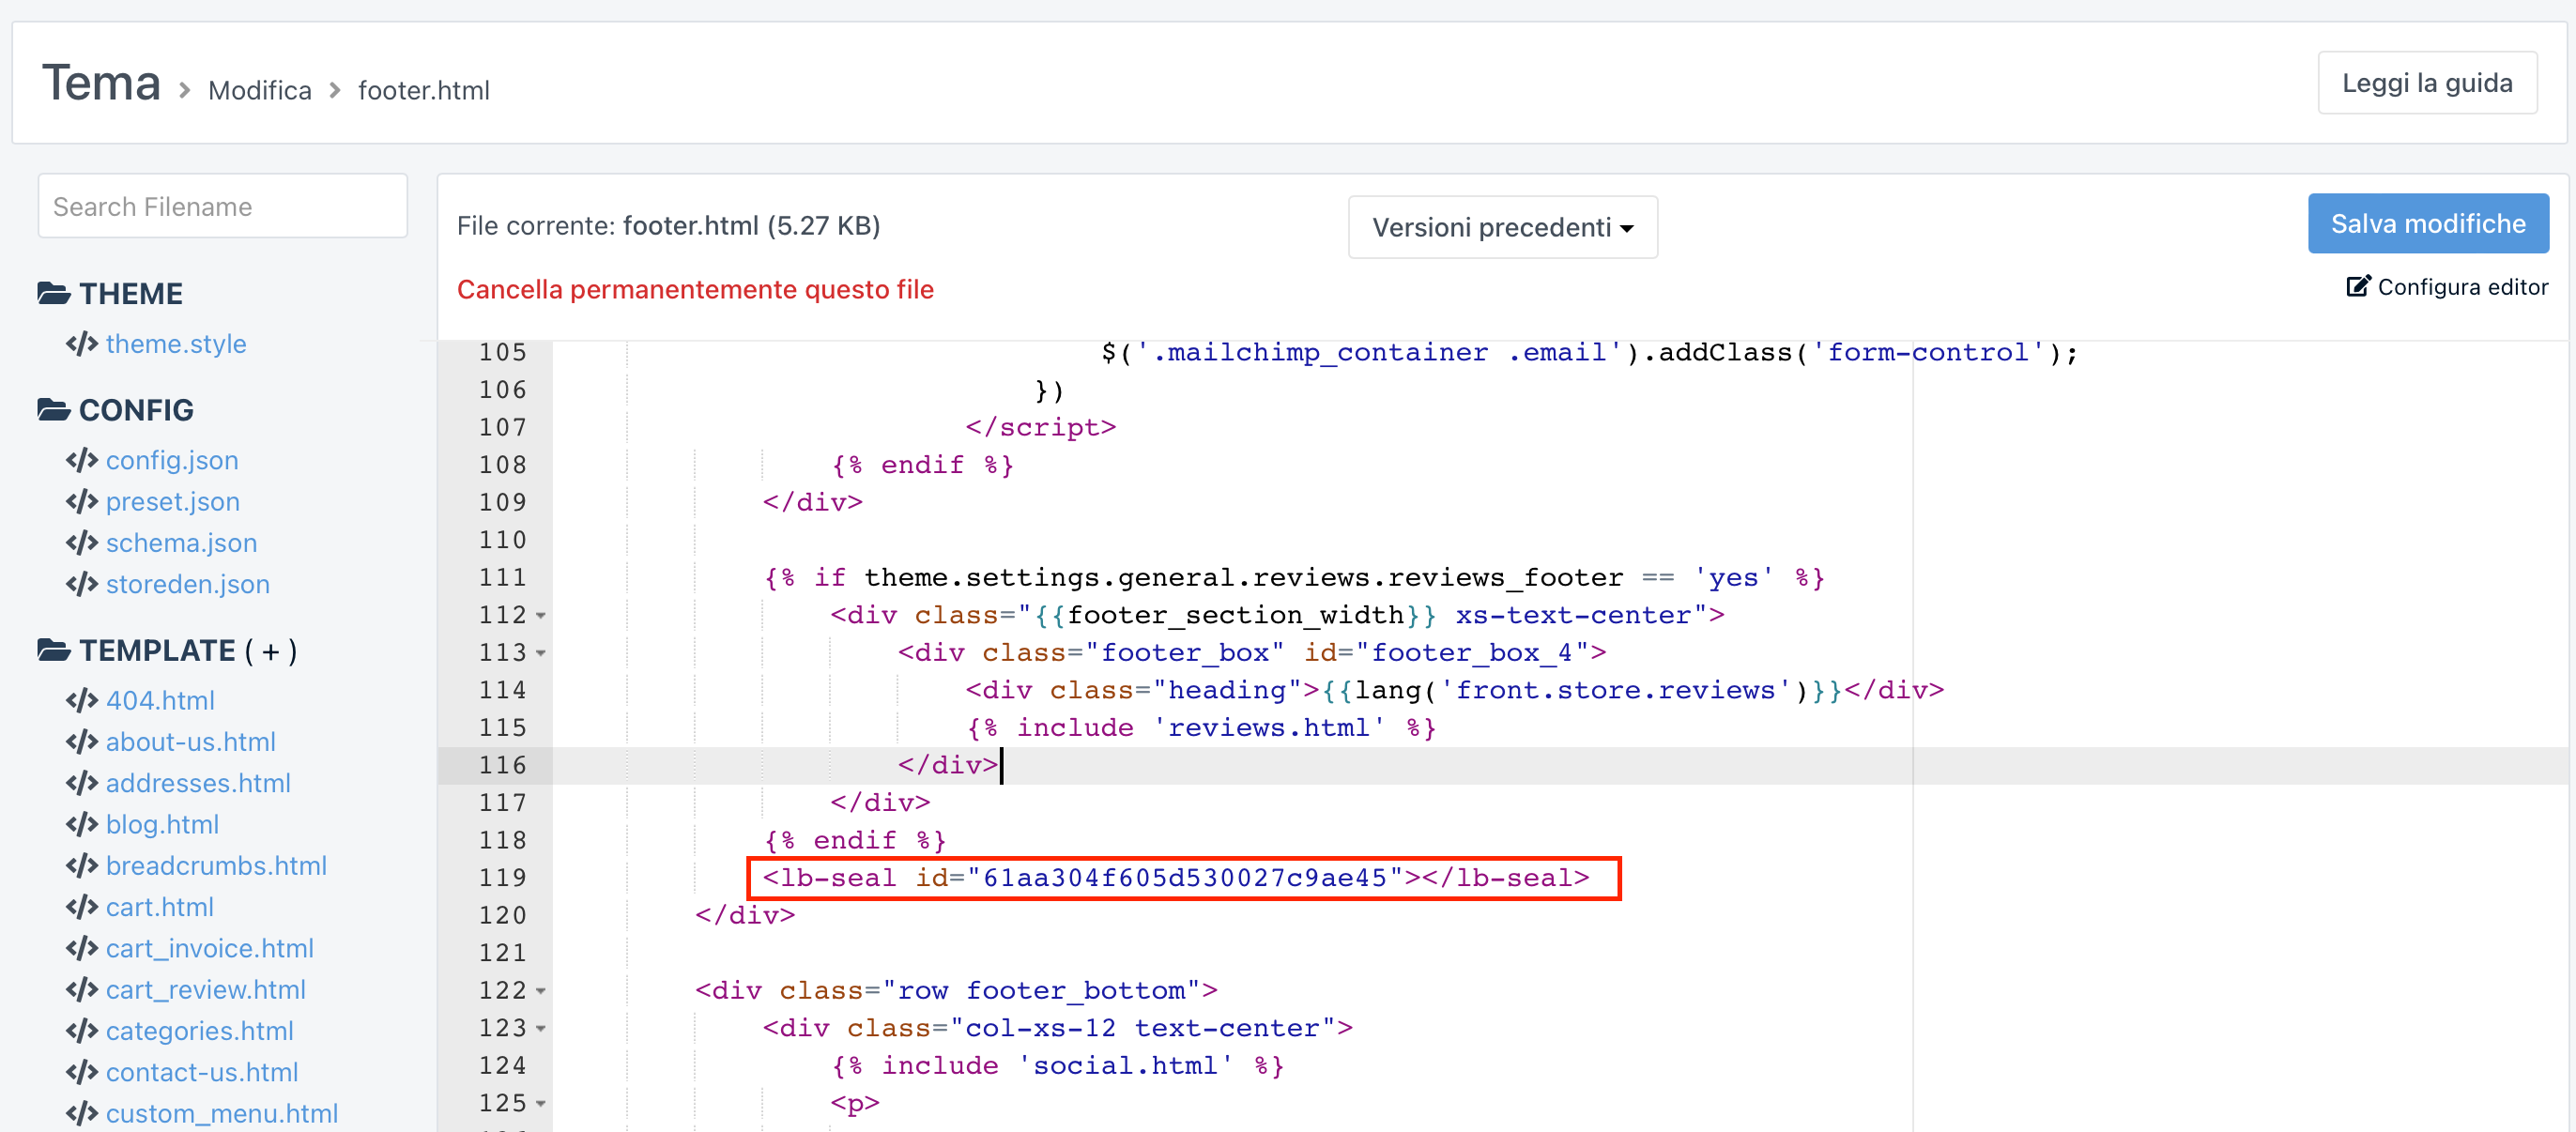
Task: Click code icon beside about-us.html
Action: coord(82,741)
